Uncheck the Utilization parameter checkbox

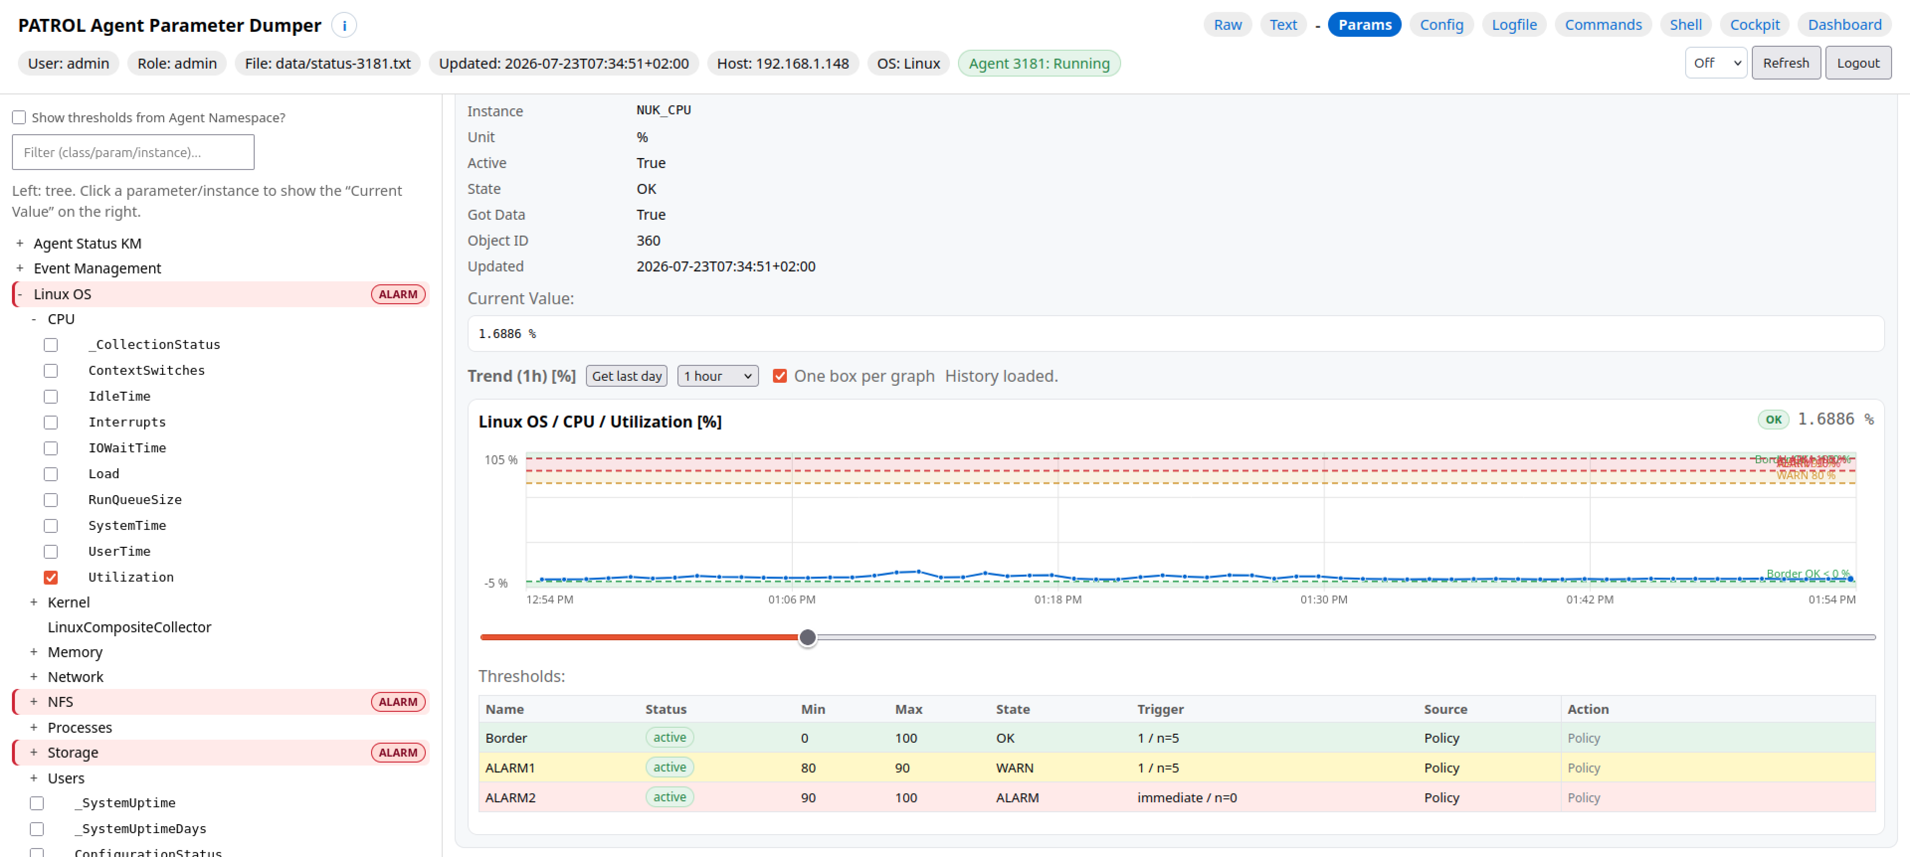pos(50,577)
